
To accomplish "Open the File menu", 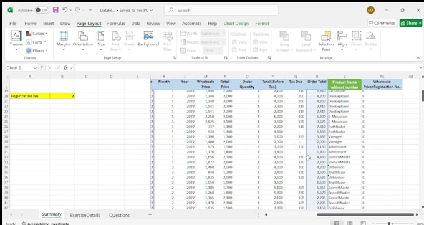I will (x=12, y=24).
